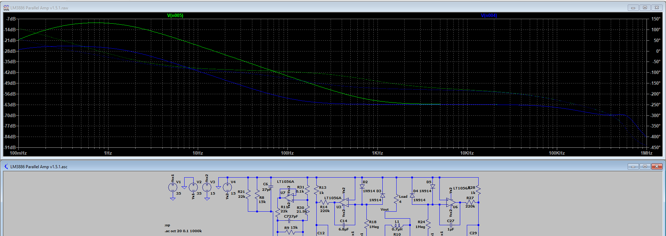Minimize the .asc schematic window
666x236 pixels.
click(x=633, y=166)
